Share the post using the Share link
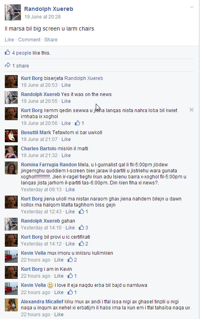 click(x=51, y=39)
